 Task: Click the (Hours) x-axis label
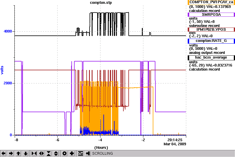click(101, 148)
